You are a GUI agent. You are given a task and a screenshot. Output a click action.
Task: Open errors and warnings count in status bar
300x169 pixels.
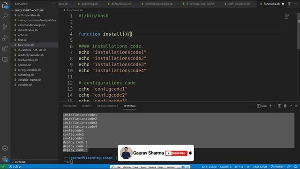[x=15, y=167]
